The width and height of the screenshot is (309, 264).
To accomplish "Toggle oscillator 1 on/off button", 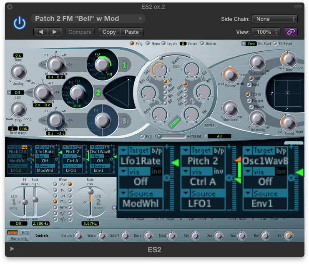I will (x=123, y=65).
